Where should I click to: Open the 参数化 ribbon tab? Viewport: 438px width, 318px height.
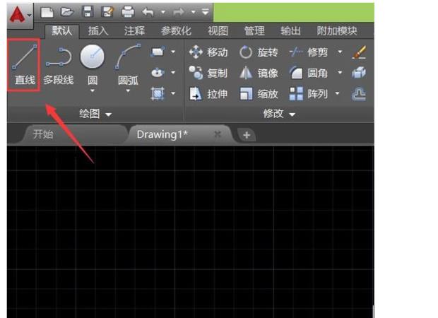point(177,30)
